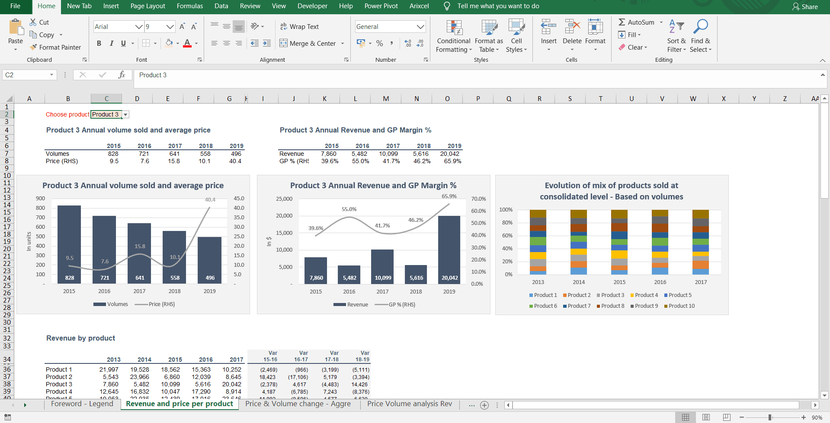Apply Comma Style number format
The width and height of the screenshot is (830, 423).
(x=391, y=43)
